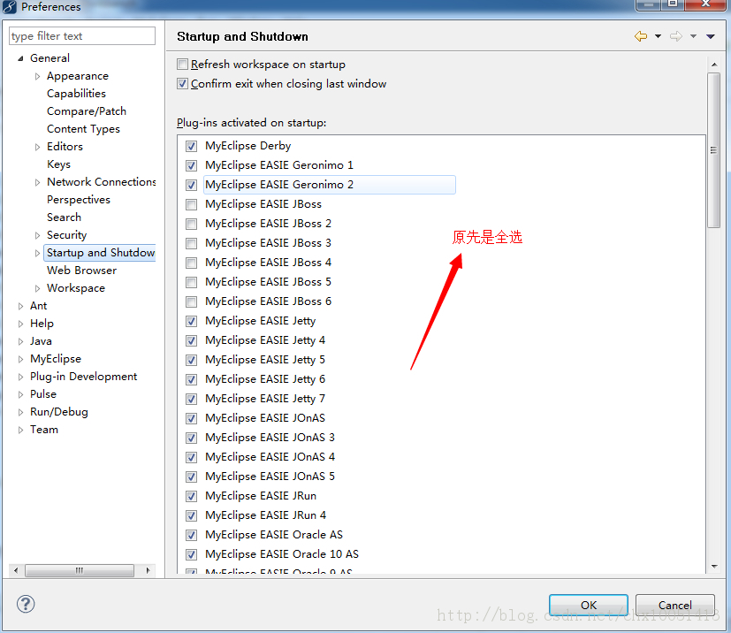Uncheck MyEclipse EASIE Geronimo 1

click(191, 165)
